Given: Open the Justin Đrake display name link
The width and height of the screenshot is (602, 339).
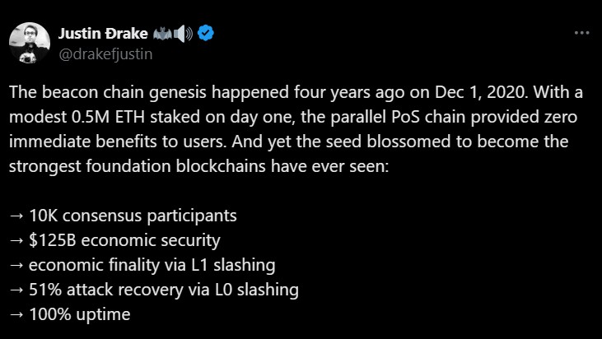Looking at the screenshot, I should (102, 34).
